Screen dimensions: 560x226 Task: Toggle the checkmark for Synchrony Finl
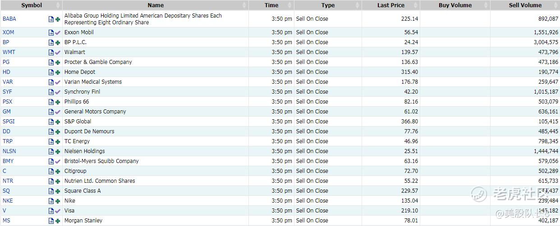coord(58,92)
